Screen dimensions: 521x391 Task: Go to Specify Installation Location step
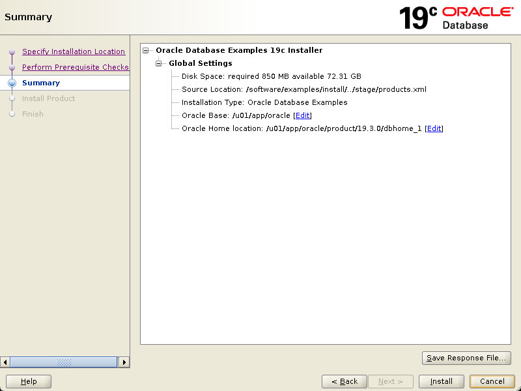(x=74, y=51)
